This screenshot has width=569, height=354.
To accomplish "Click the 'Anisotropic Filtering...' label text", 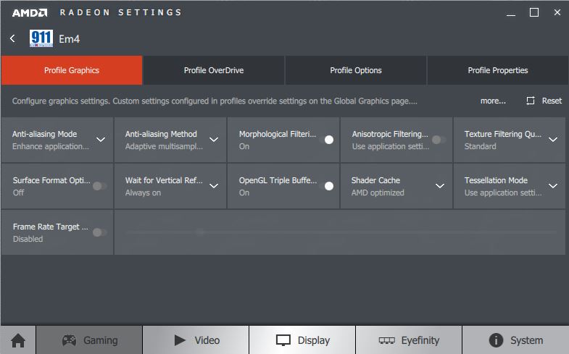I will [390, 134].
